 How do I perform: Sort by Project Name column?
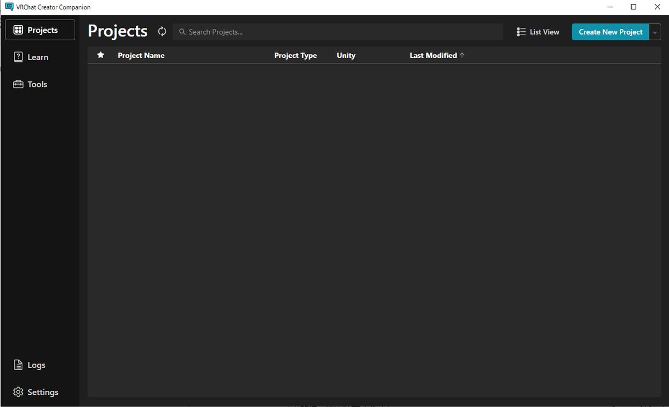pyautogui.click(x=141, y=55)
